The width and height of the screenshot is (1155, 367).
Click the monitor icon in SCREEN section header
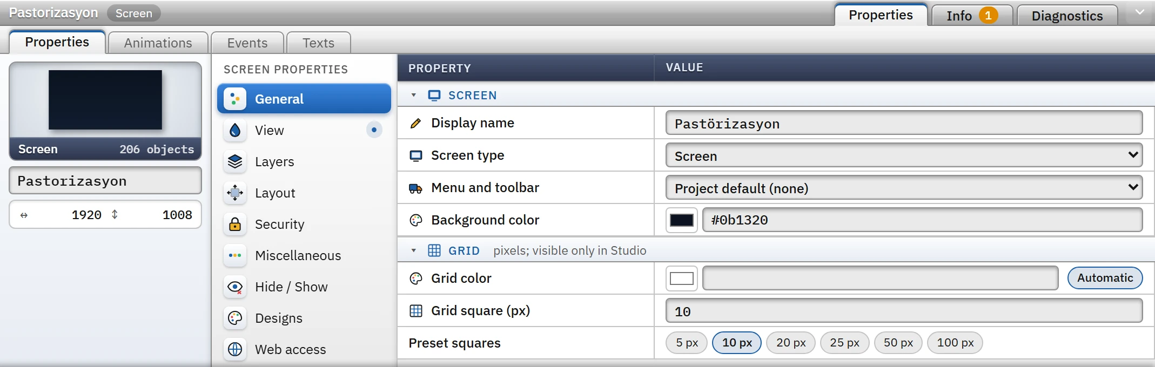[x=434, y=96]
